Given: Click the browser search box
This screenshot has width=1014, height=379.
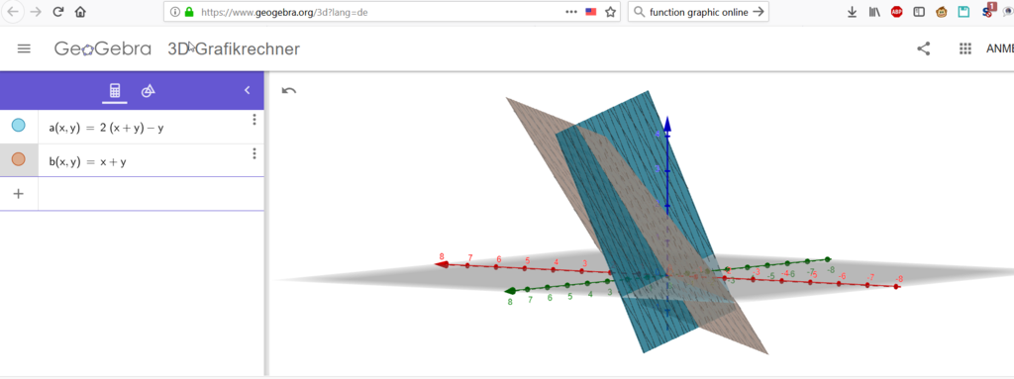Looking at the screenshot, I should point(698,12).
